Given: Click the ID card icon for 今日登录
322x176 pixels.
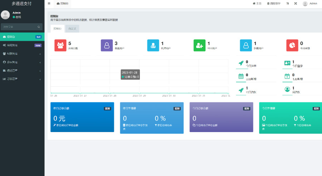Looking at the screenshot, I should pyautogui.click(x=287, y=63).
